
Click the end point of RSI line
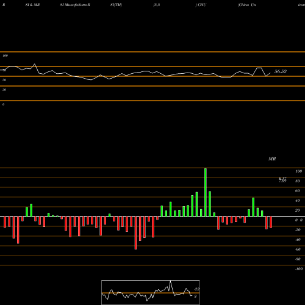point(270,73)
